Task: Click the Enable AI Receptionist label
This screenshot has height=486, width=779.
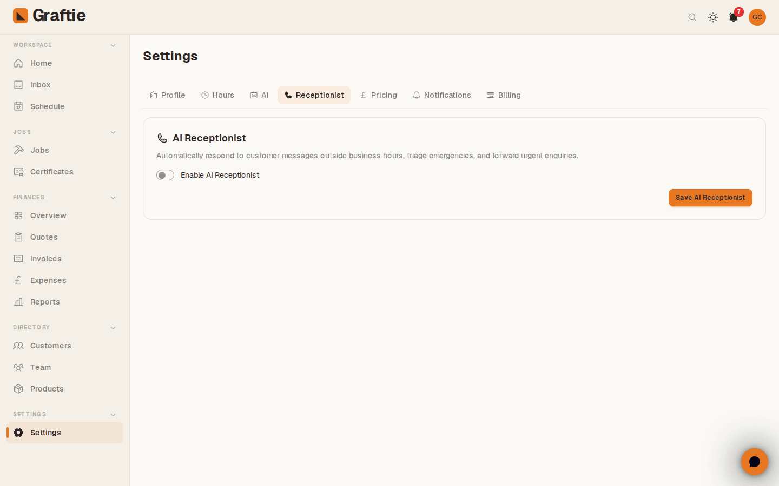Action: 220,175
